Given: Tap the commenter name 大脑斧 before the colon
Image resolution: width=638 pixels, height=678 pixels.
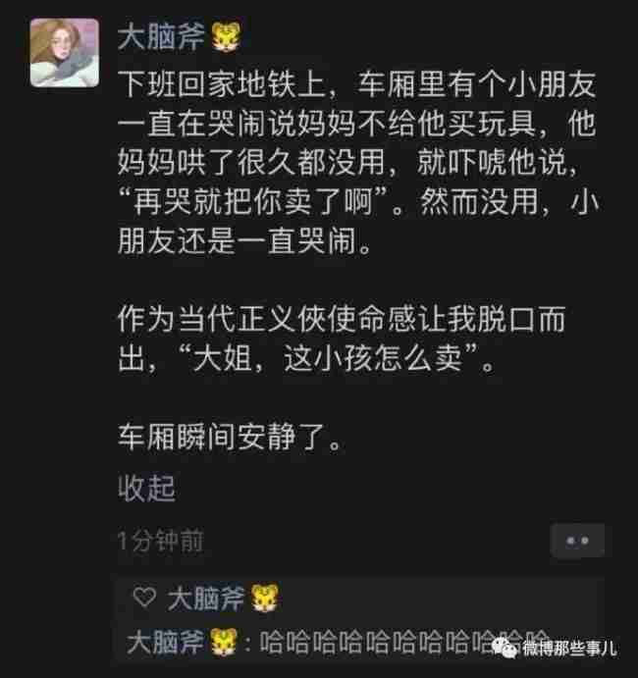Looking at the screenshot, I should 165,642.
